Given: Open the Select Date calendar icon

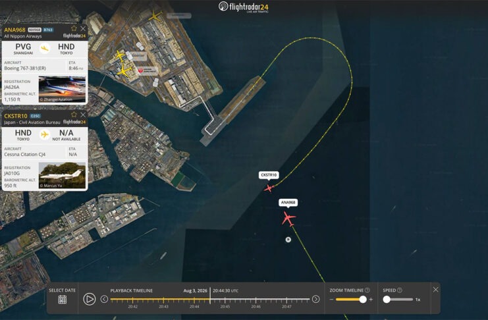Looking at the screenshot, I should click(63, 300).
